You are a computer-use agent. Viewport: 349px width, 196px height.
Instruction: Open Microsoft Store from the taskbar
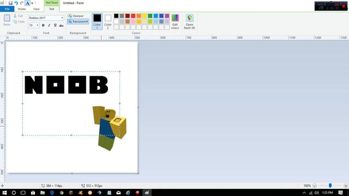[x=33, y=193]
